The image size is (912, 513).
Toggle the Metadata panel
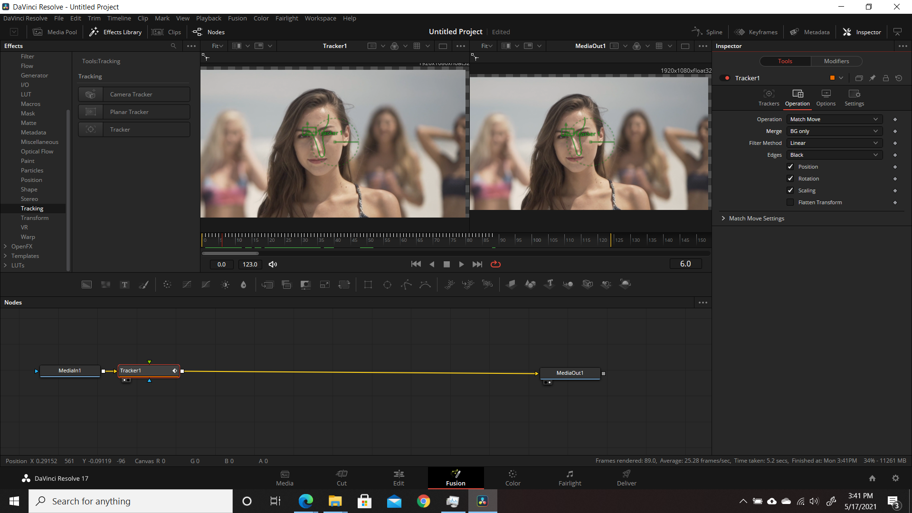click(809, 32)
